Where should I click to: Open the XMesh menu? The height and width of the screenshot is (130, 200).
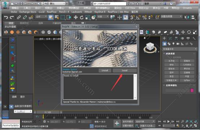pos(88,12)
